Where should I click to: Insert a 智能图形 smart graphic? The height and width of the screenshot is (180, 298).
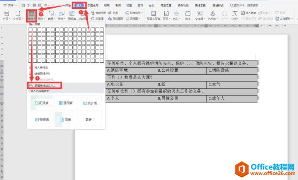[99, 13]
